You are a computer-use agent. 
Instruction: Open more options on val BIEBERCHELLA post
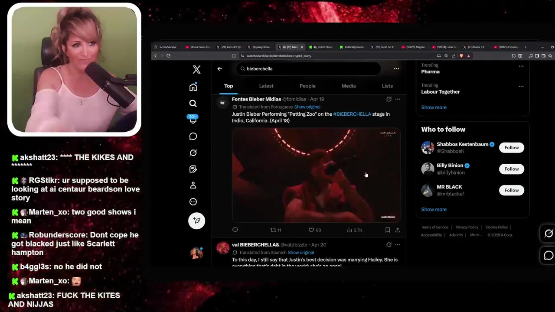pos(398,245)
